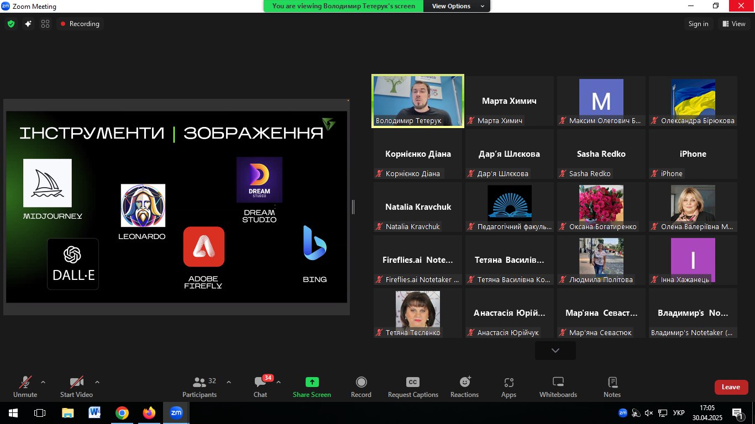Switch to Word on the taskbar
This screenshot has height=424, width=755.
tap(95, 413)
